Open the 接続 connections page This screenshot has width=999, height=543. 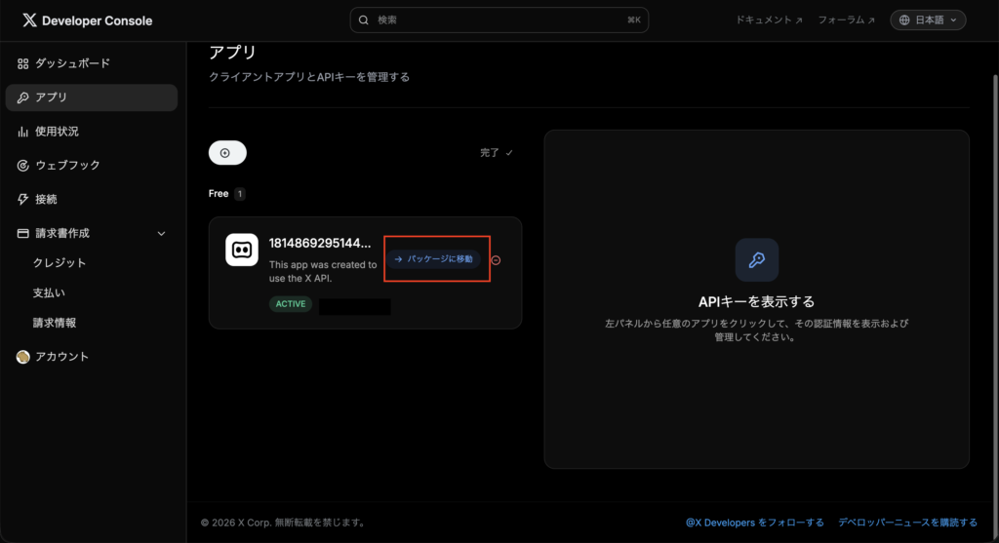(x=46, y=199)
